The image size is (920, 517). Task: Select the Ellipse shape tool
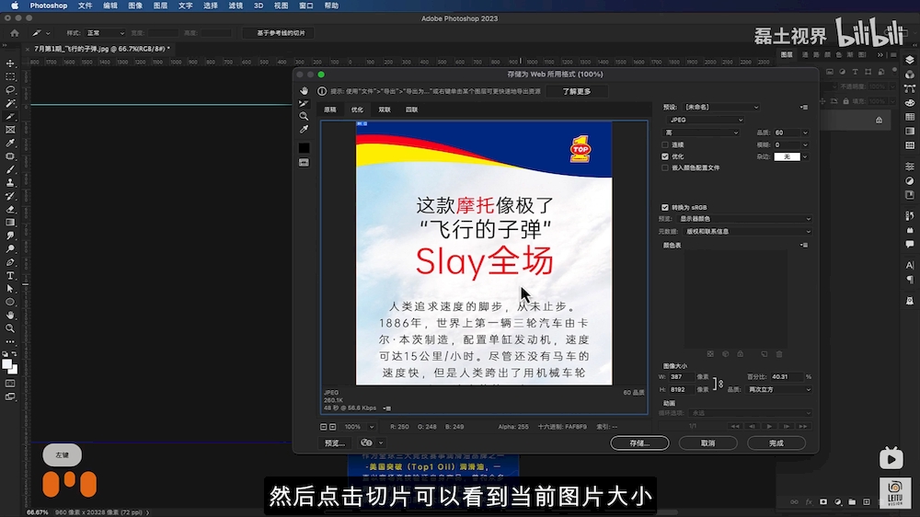point(10,303)
